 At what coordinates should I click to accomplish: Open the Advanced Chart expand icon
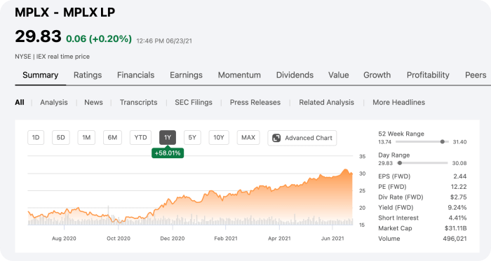point(276,138)
